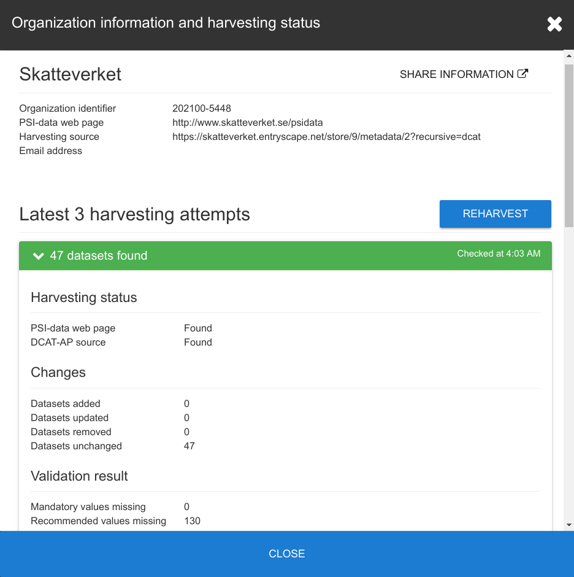
Task: Click the scrollbar down arrow
Action: (x=569, y=525)
